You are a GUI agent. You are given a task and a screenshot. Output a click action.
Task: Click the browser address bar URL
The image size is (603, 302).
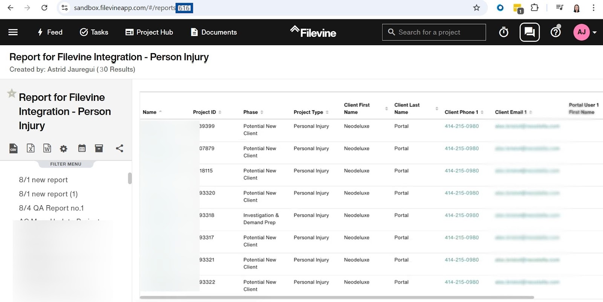133,8
